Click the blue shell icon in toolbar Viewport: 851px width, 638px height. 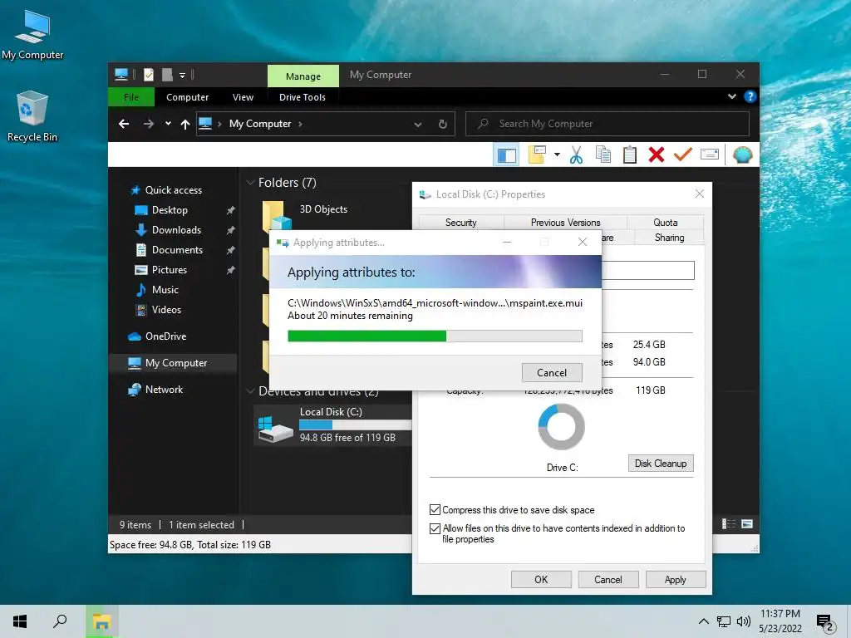click(742, 155)
